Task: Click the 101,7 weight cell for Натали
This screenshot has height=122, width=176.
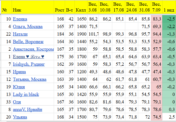Action: pyautogui.click(x=93, y=34)
